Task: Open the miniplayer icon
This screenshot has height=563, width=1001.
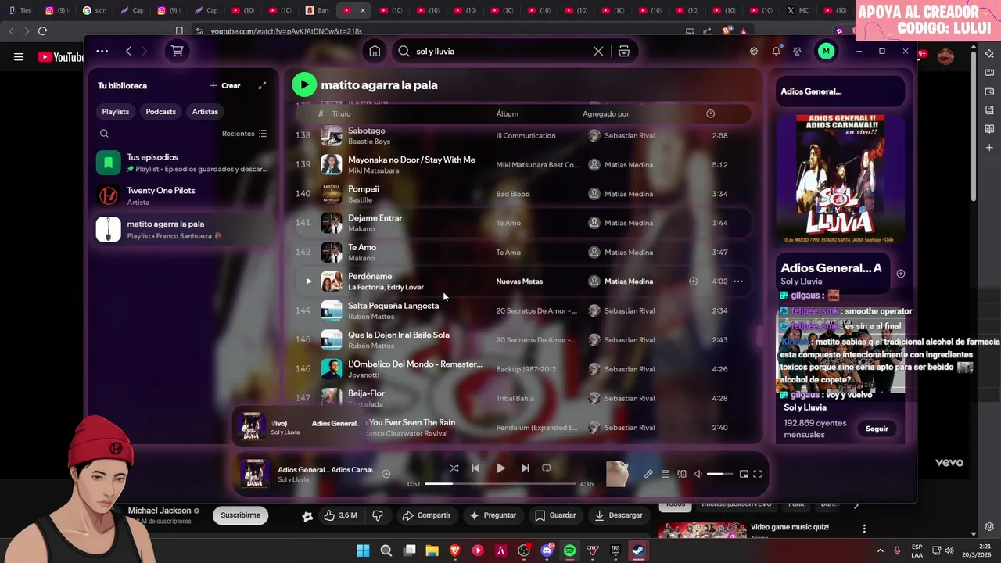Action: [x=744, y=474]
